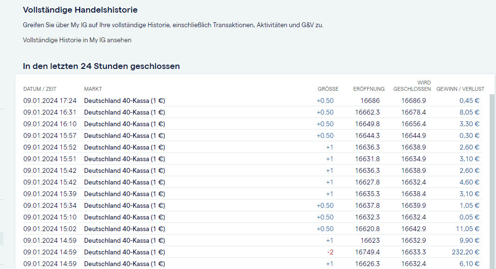Select the trade row dated 09.01.2024 17:24
Viewport: 496px width, 269px height.
50,101
